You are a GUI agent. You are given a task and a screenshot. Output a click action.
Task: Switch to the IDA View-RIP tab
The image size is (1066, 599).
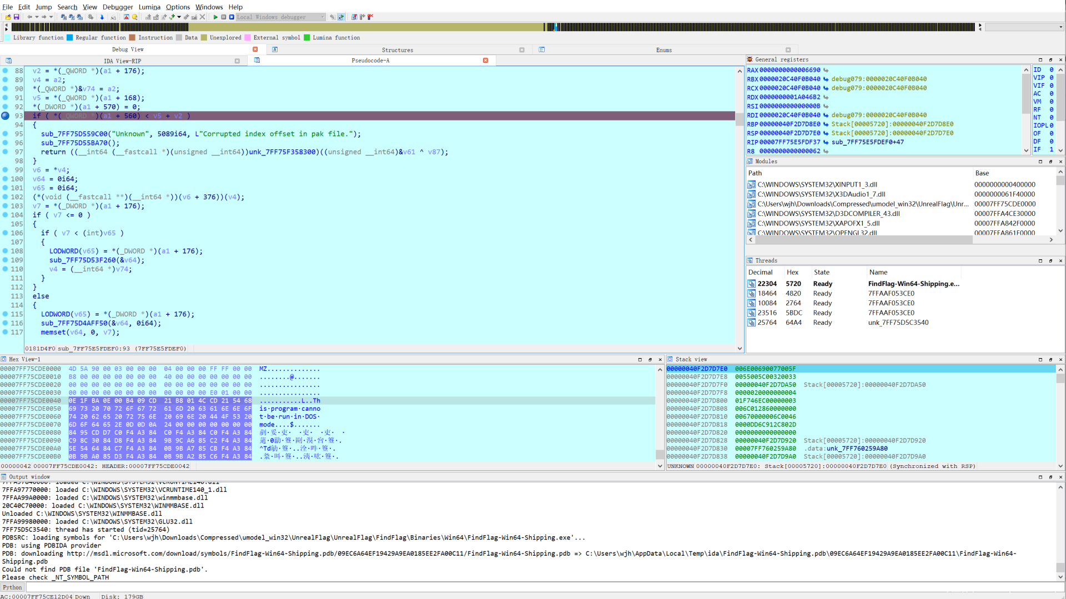pyautogui.click(x=122, y=61)
